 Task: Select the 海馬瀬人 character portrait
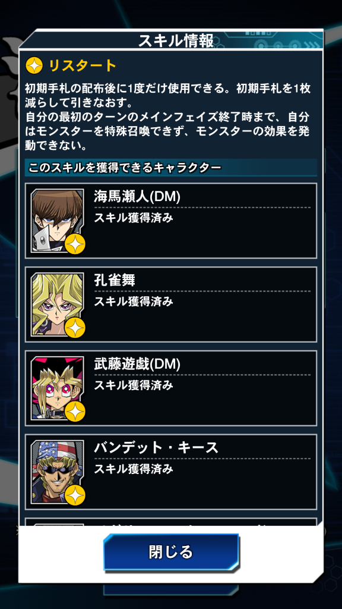(x=58, y=221)
